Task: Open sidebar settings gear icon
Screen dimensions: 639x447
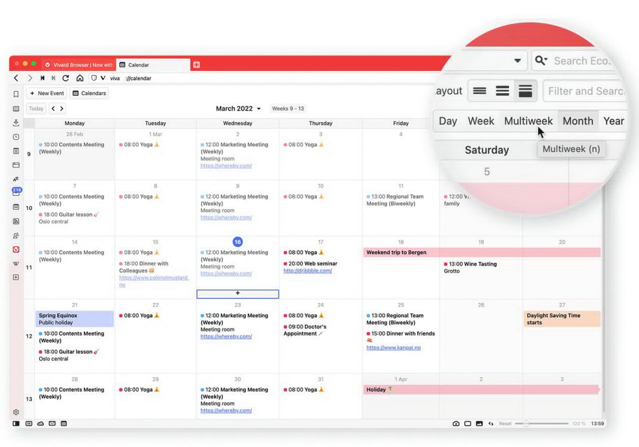Action: [16, 412]
